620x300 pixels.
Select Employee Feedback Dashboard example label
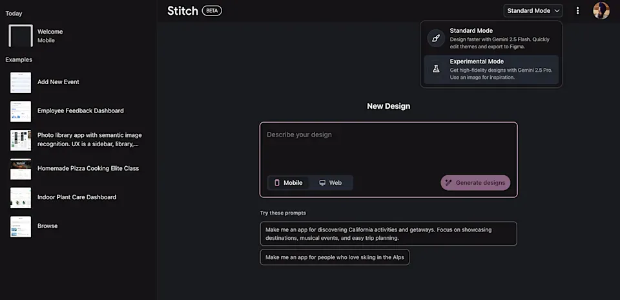click(81, 111)
